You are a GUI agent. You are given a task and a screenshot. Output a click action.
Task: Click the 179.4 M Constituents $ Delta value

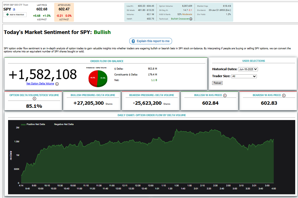tap(152, 75)
